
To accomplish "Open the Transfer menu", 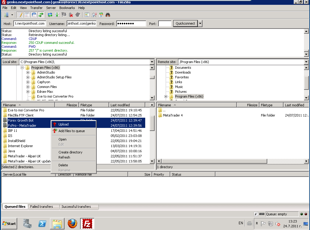I will pyautogui.click(x=36, y=8).
